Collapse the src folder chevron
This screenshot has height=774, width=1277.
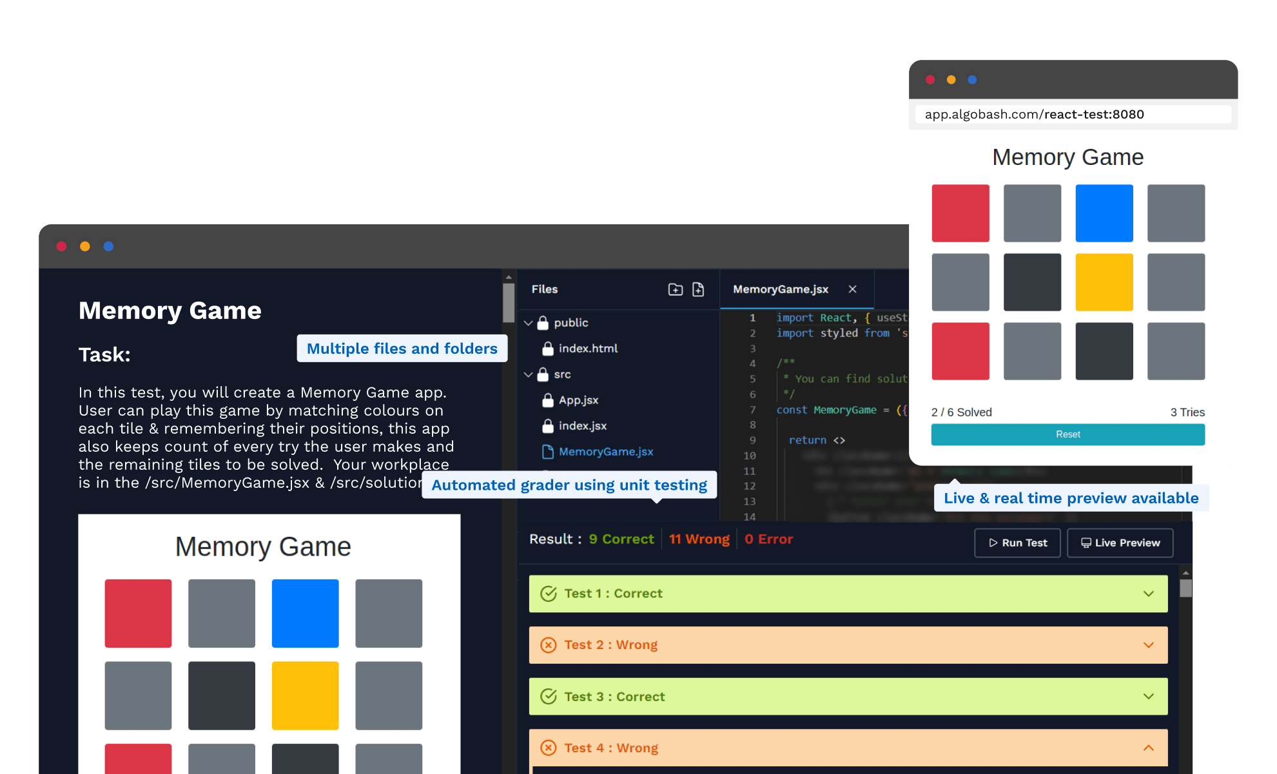coord(528,374)
